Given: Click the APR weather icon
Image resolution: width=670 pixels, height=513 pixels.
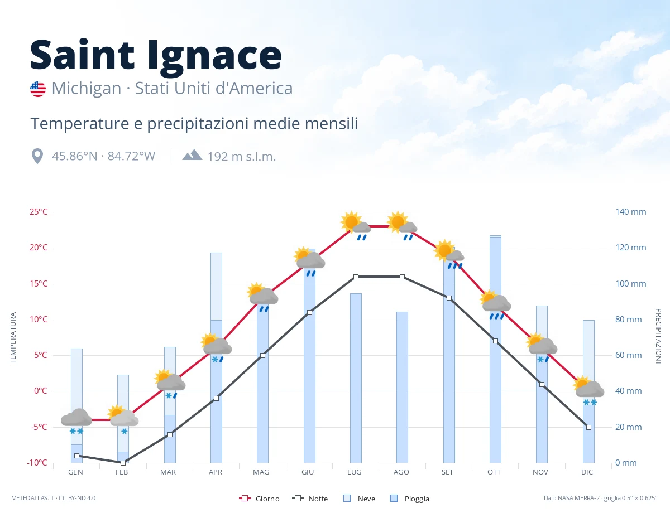Looking at the screenshot, I should (x=217, y=348).
